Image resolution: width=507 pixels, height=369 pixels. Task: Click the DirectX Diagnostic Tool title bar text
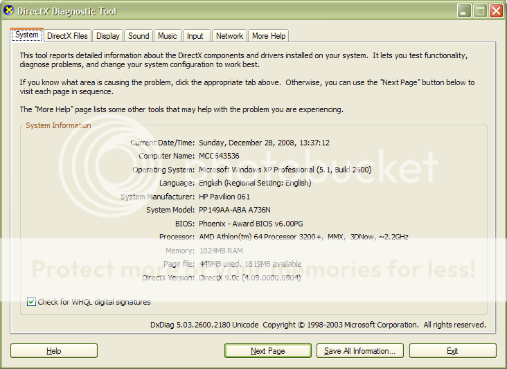point(68,12)
